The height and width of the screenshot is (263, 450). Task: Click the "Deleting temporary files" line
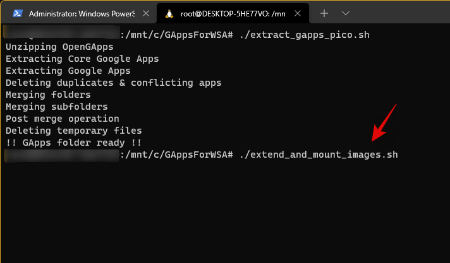click(x=74, y=131)
